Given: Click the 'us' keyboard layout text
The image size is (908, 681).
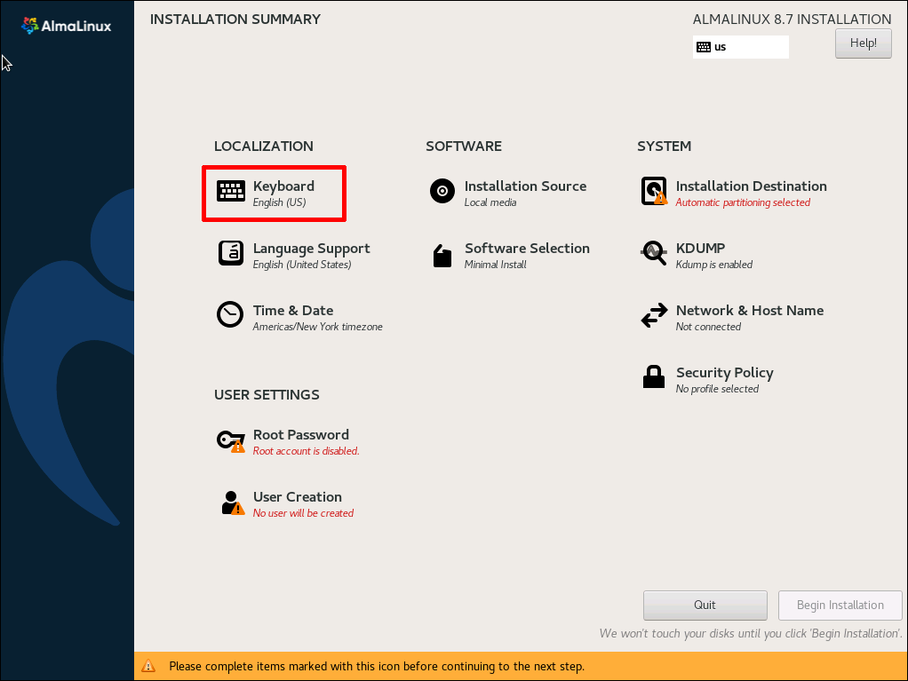Looking at the screenshot, I should point(720,47).
